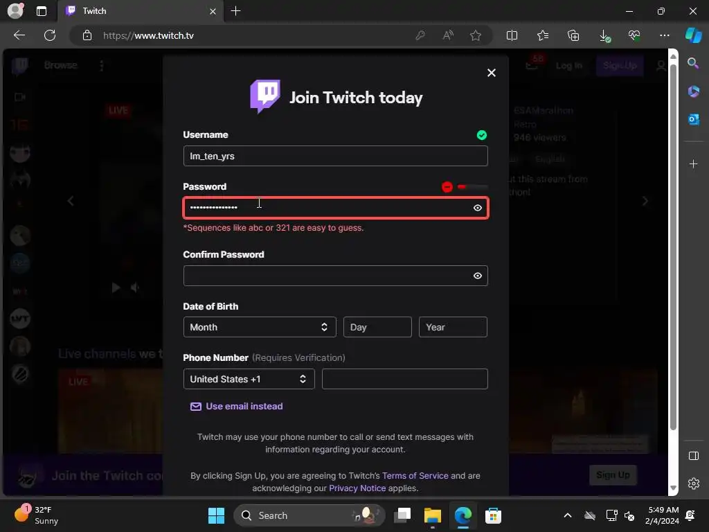709x532 pixels.
Task: Click the Twitch logo in the dialog header
Action: click(265, 96)
